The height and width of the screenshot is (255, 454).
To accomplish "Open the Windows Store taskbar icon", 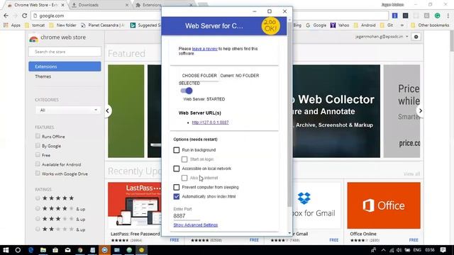I will pyautogui.click(x=55, y=250).
